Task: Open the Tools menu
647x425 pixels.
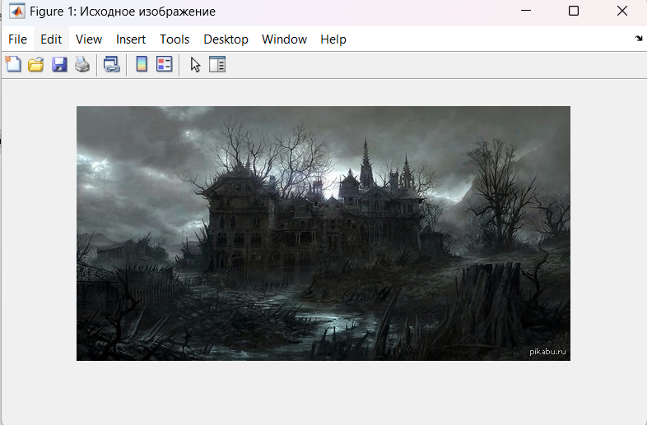Action: click(x=175, y=39)
